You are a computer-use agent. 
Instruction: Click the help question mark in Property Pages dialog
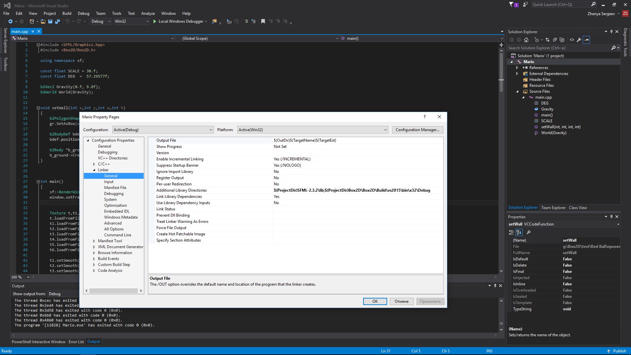425,117
